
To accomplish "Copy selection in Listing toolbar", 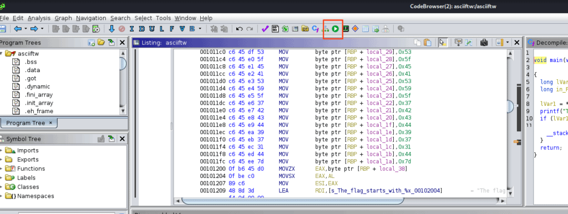I will (418, 43).
